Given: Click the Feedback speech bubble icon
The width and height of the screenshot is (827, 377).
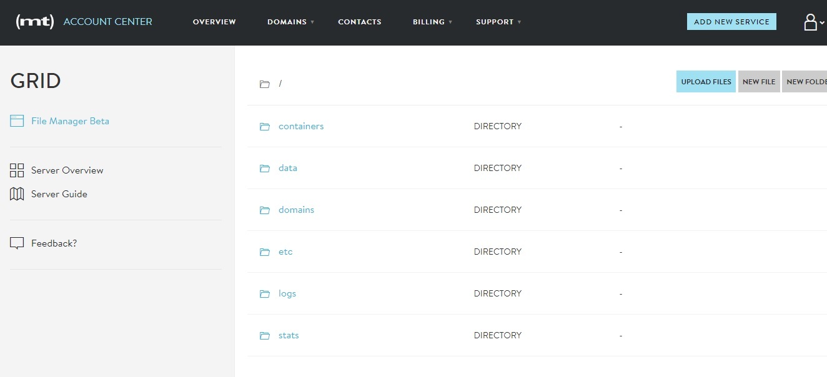Looking at the screenshot, I should coord(17,243).
